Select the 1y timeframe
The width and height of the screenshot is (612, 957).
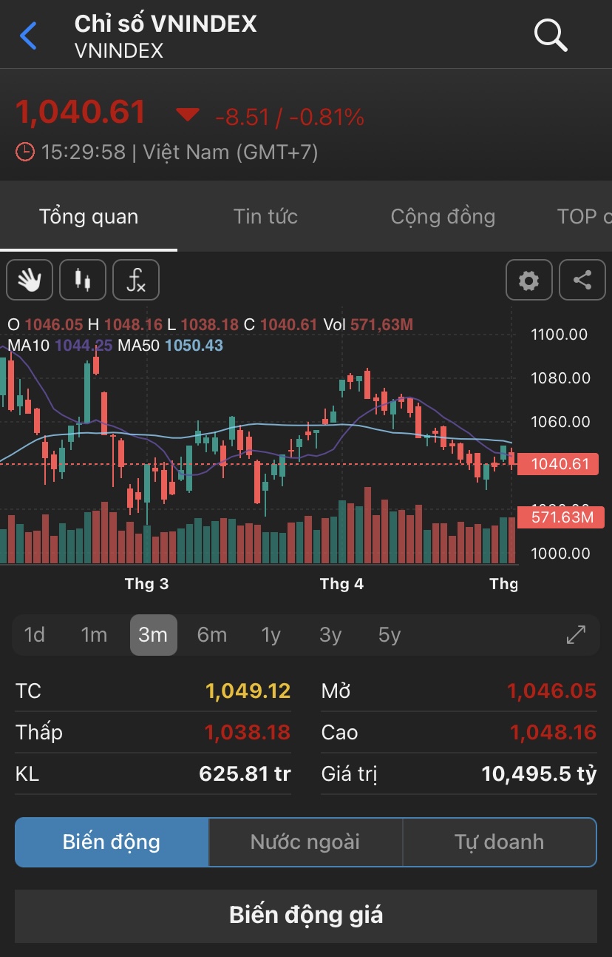(x=271, y=635)
